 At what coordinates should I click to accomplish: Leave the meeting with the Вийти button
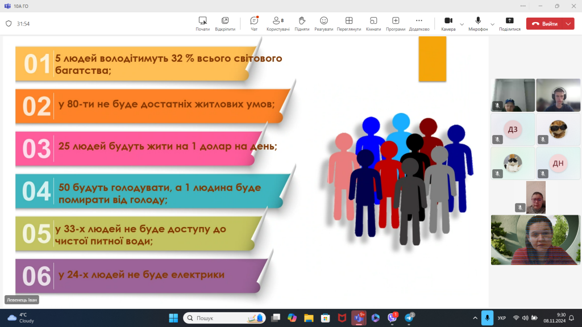[x=545, y=24]
